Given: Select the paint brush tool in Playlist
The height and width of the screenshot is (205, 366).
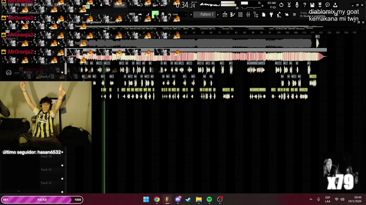Looking at the screenshot, I should click(x=22, y=22).
